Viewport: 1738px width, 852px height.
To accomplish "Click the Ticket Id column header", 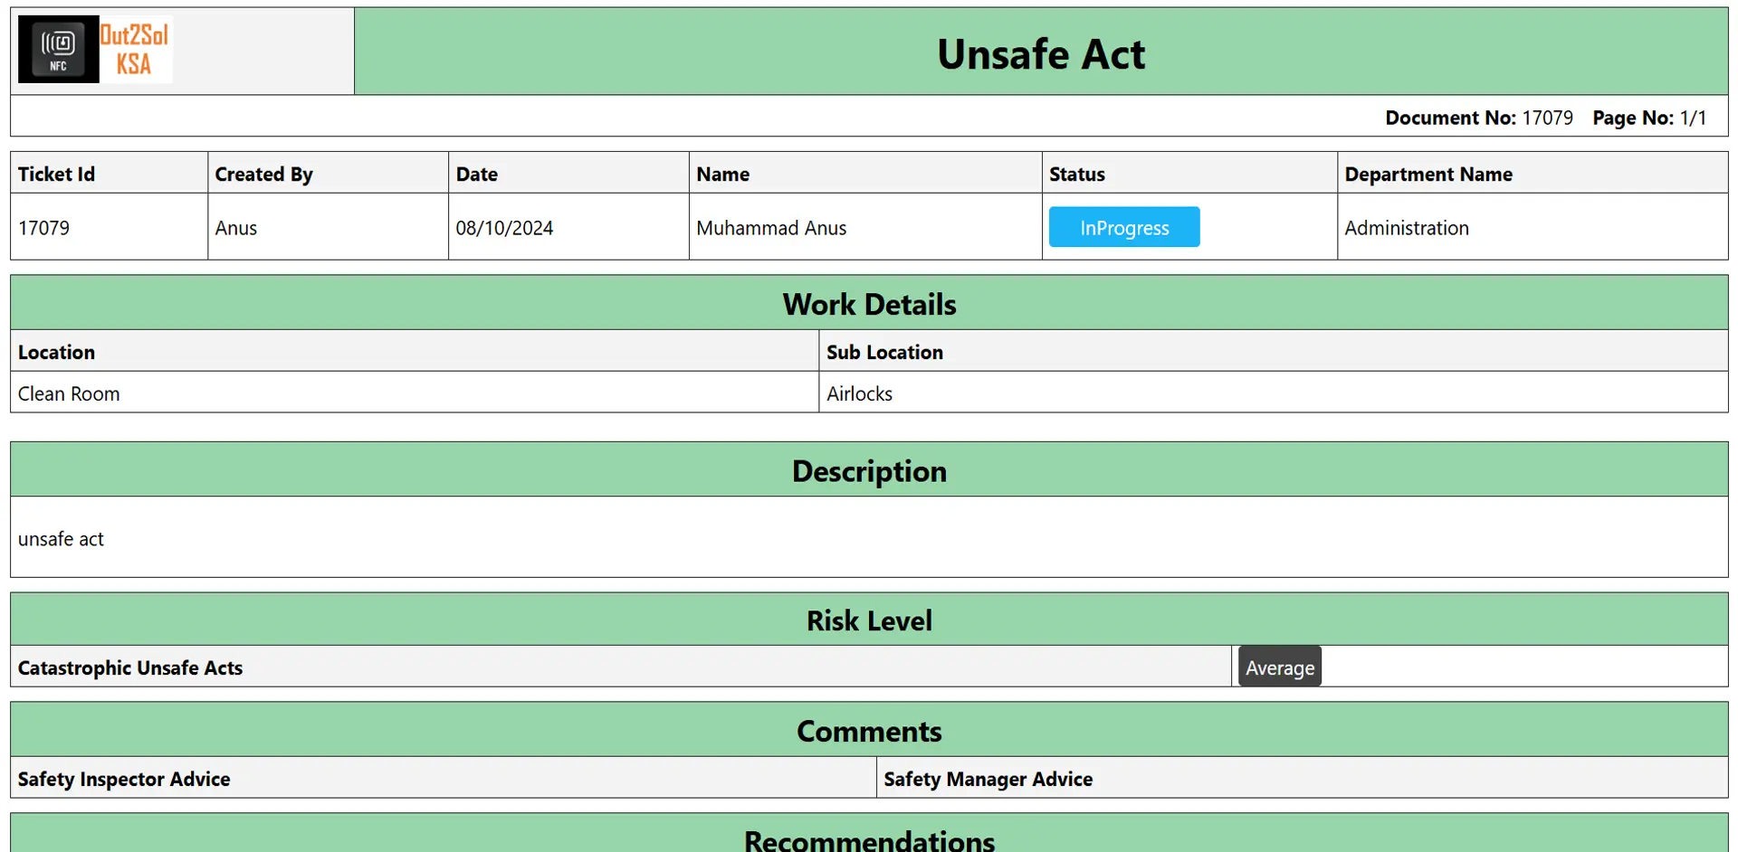I will click(56, 174).
